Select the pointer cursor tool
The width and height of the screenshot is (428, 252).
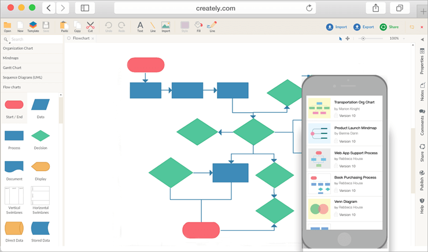coord(341,39)
